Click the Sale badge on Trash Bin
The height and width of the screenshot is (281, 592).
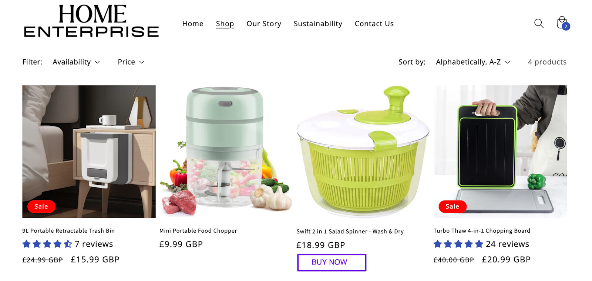point(41,207)
